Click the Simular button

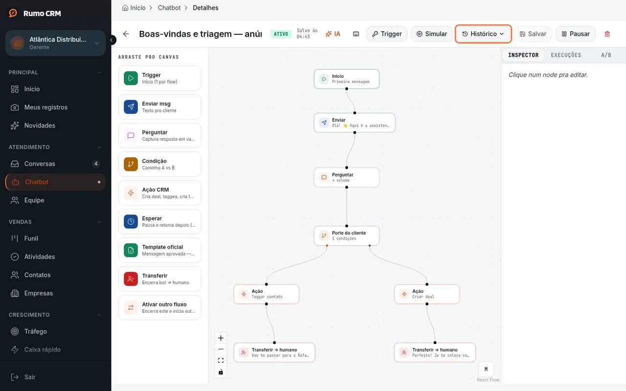click(x=432, y=34)
